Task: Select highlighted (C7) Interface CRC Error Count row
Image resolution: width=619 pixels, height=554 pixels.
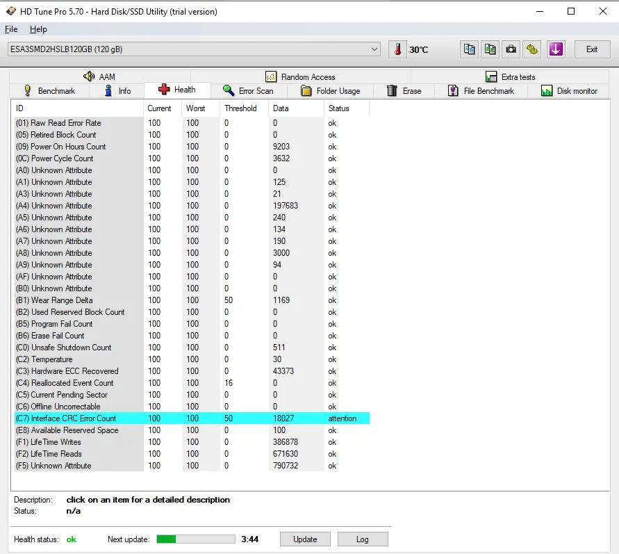Action: click(x=192, y=418)
